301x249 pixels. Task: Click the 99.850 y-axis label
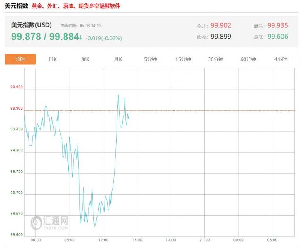tap(17, 129)
